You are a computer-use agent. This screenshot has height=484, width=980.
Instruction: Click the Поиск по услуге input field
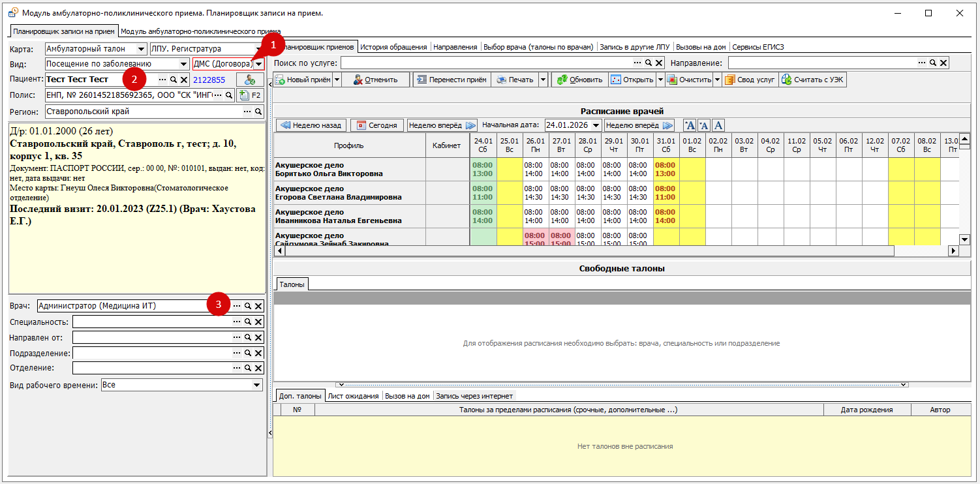tap(486, 63)
